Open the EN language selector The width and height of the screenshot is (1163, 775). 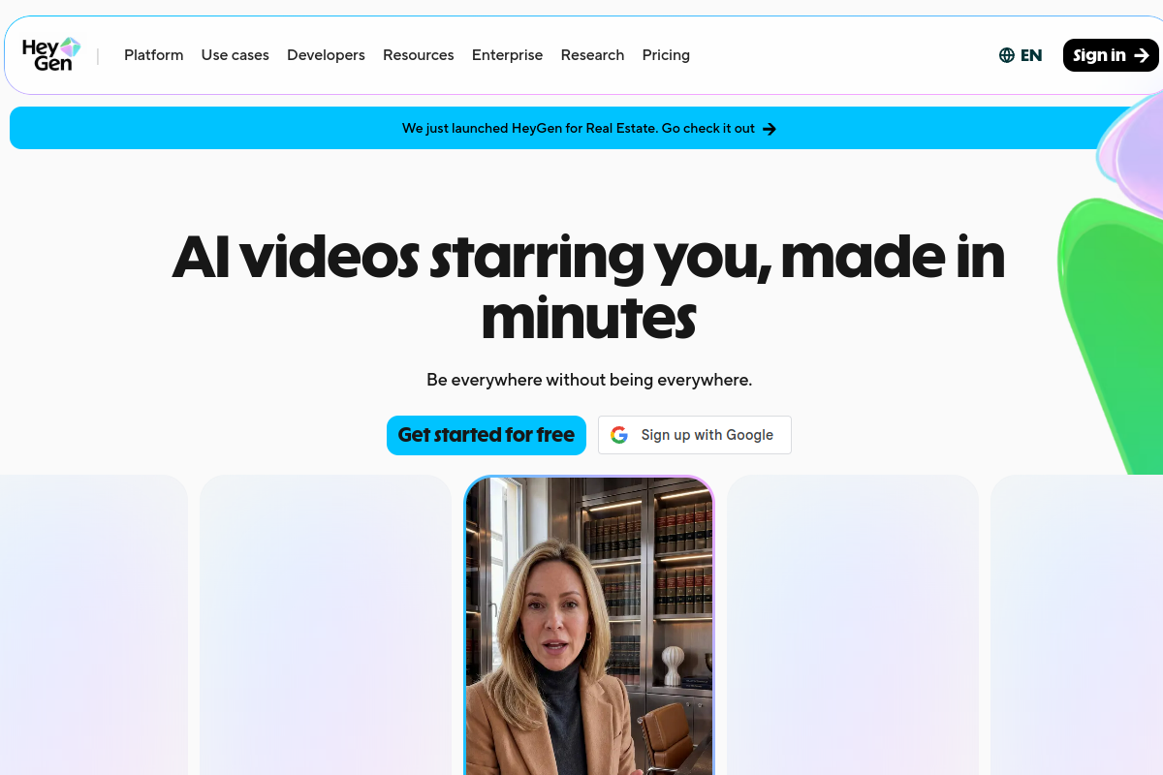1021,55
